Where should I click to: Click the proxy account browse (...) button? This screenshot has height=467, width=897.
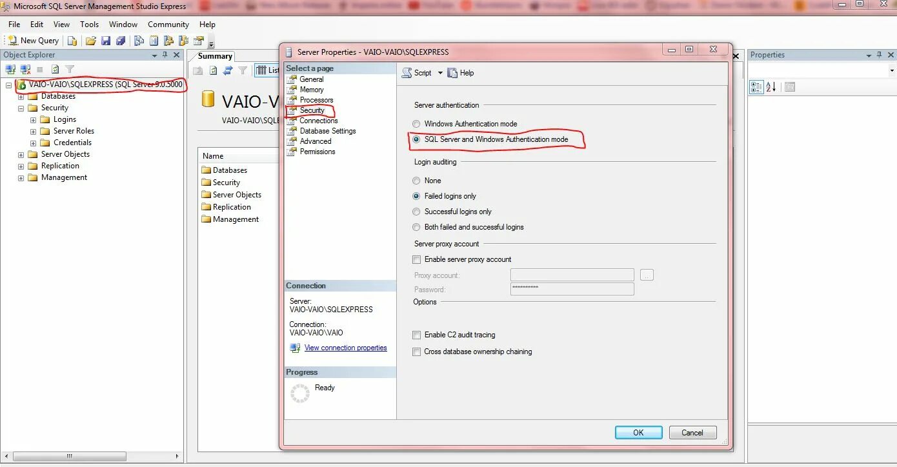pos(647,275)
